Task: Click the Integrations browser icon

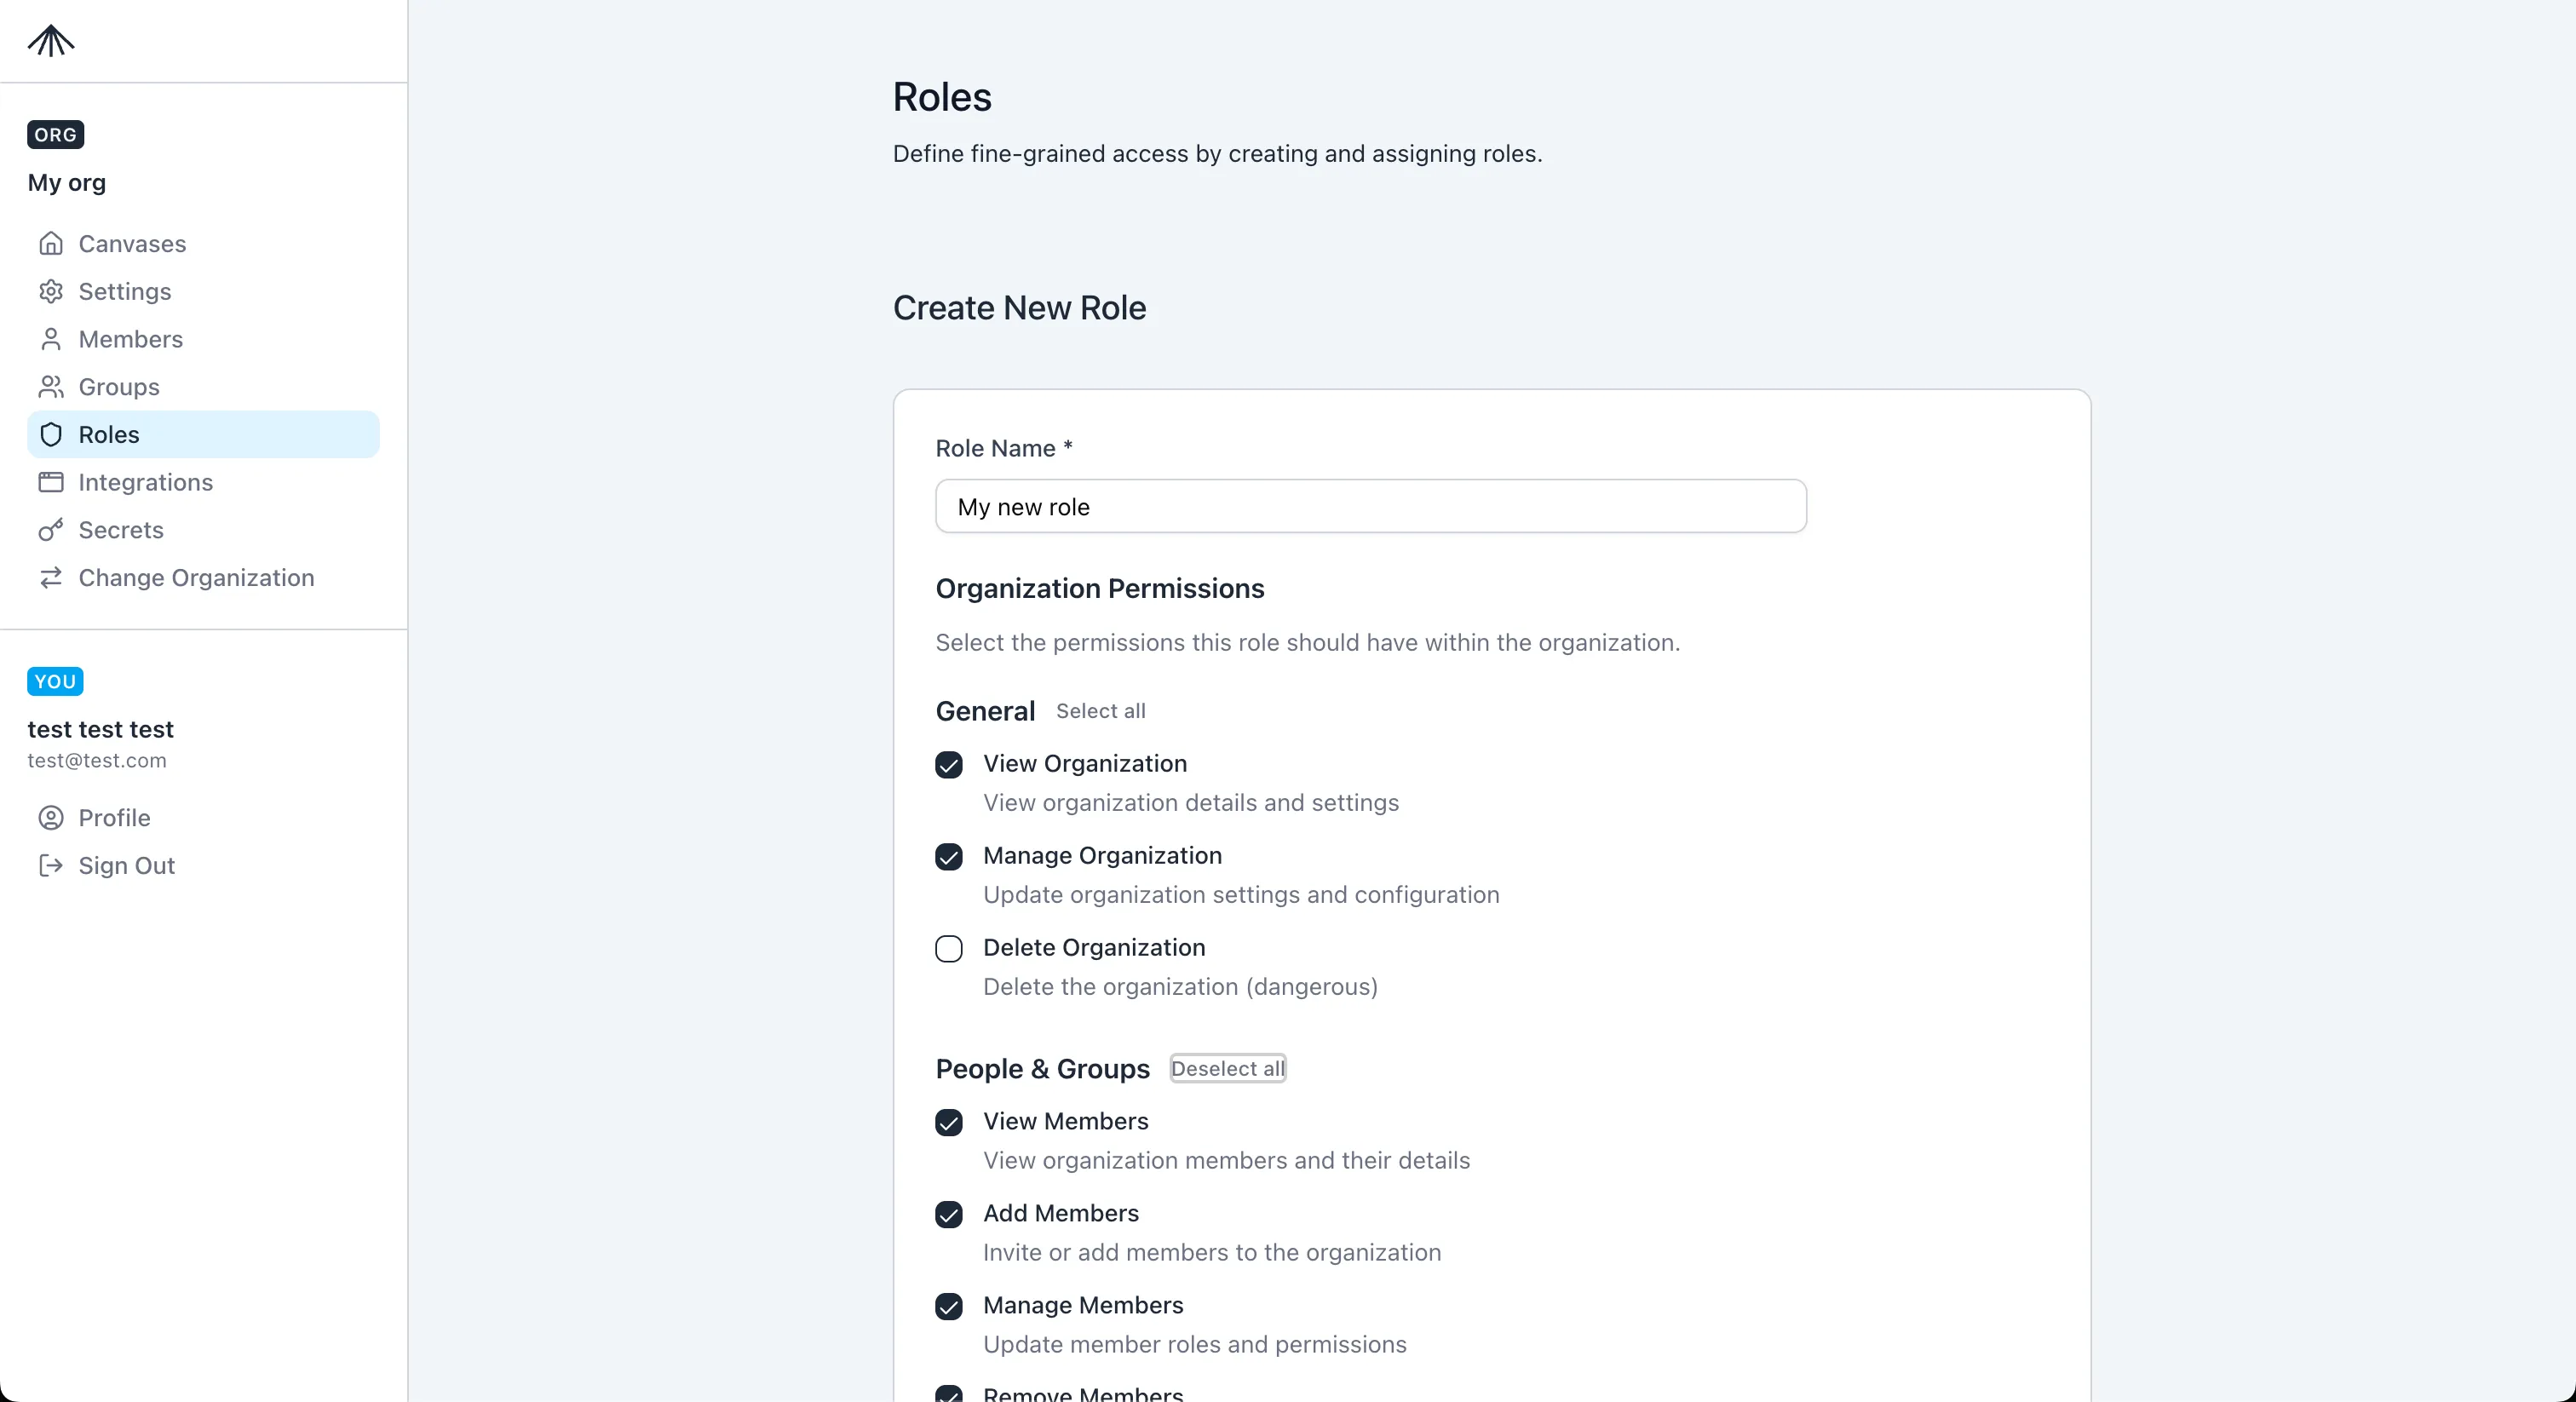Action: tap(52, 482)
